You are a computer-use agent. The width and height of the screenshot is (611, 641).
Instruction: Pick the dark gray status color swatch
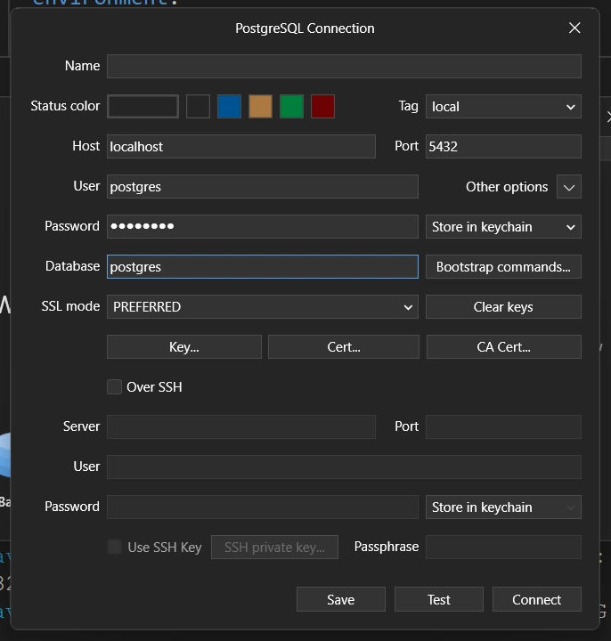tap(199, 106)
